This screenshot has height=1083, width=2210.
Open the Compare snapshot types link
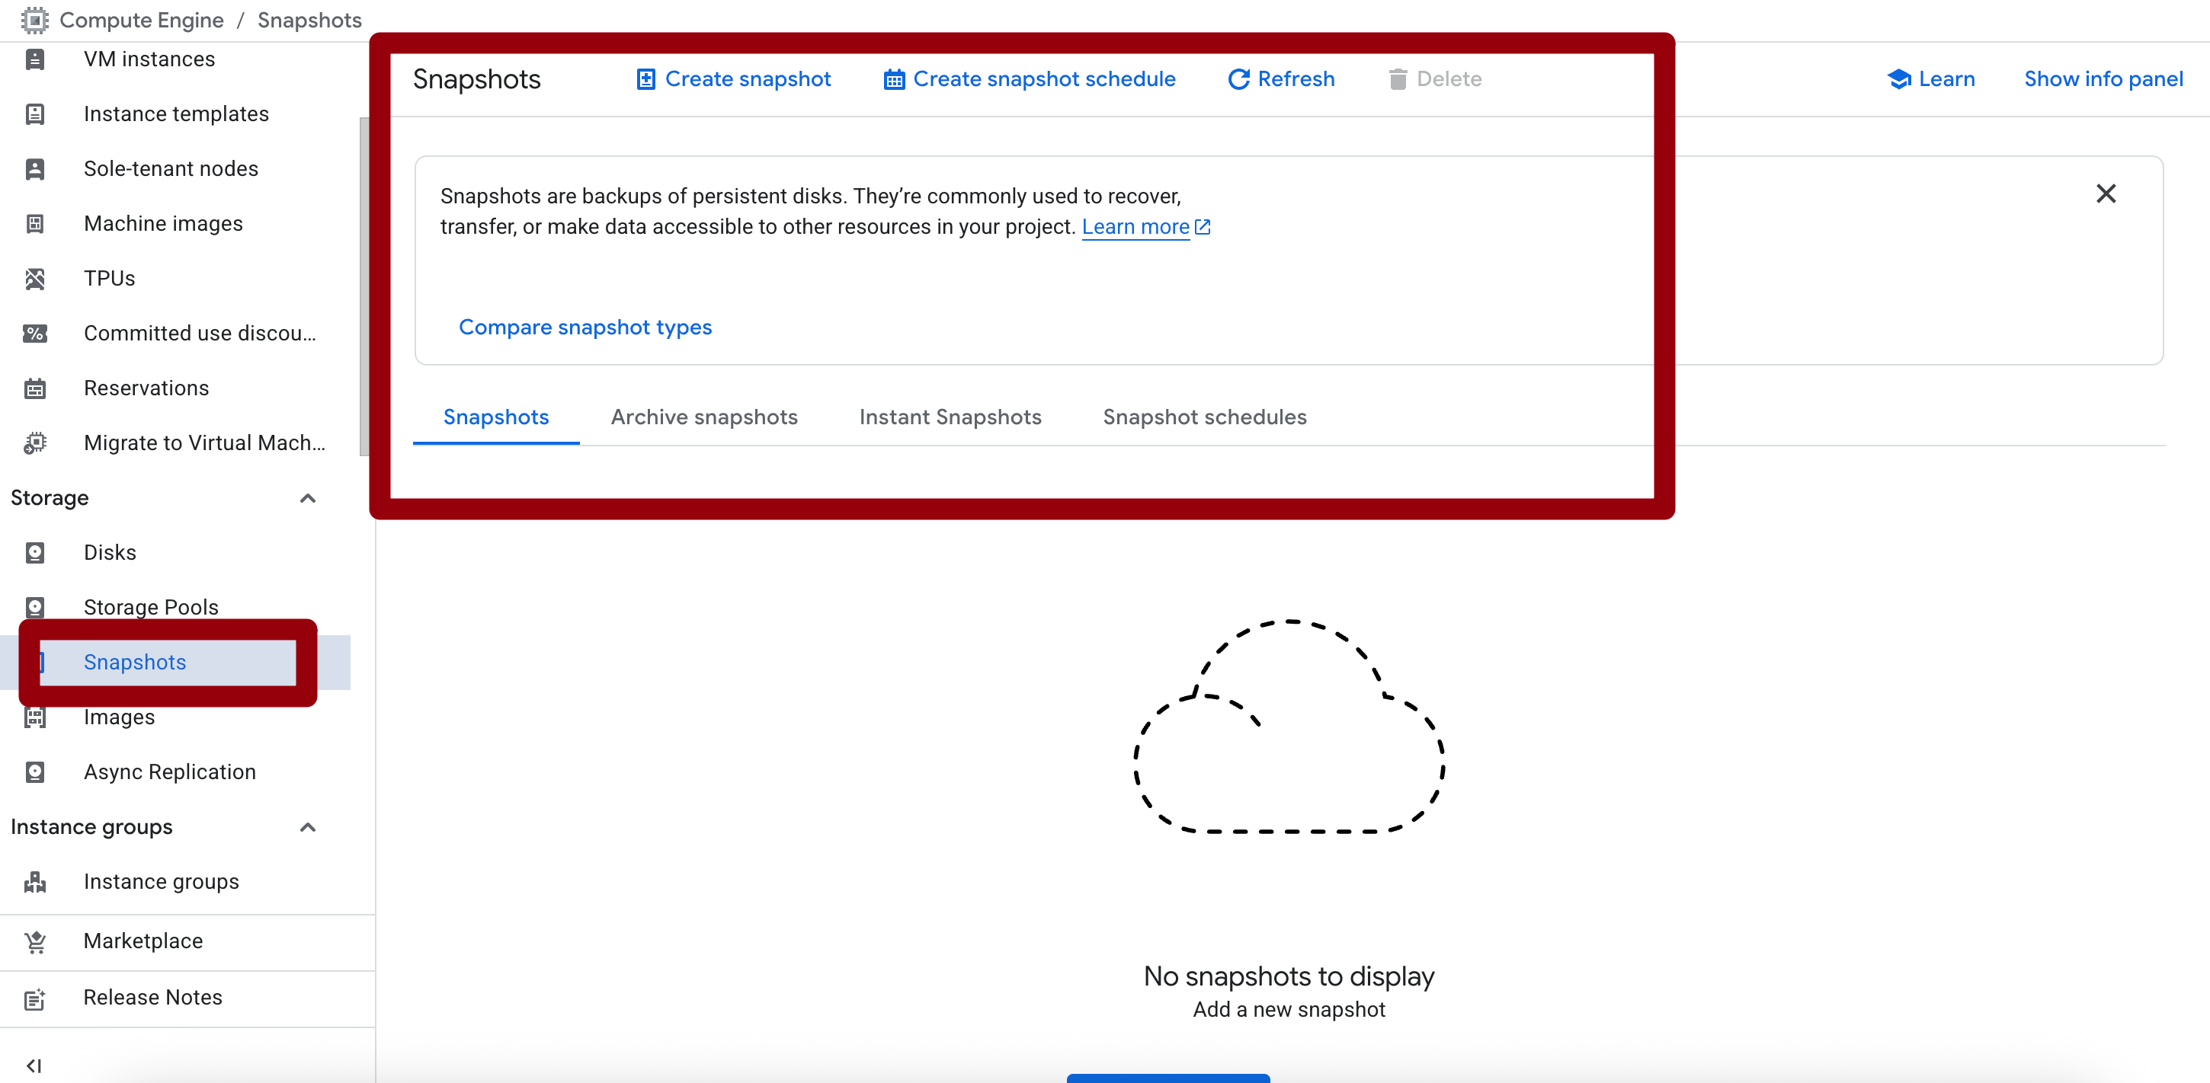pyautogui.click(x=585, y=327)
